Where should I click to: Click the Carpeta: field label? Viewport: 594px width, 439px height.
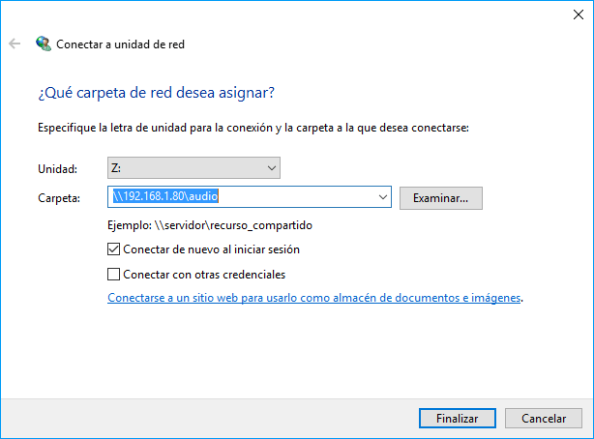tap(58, 197)
